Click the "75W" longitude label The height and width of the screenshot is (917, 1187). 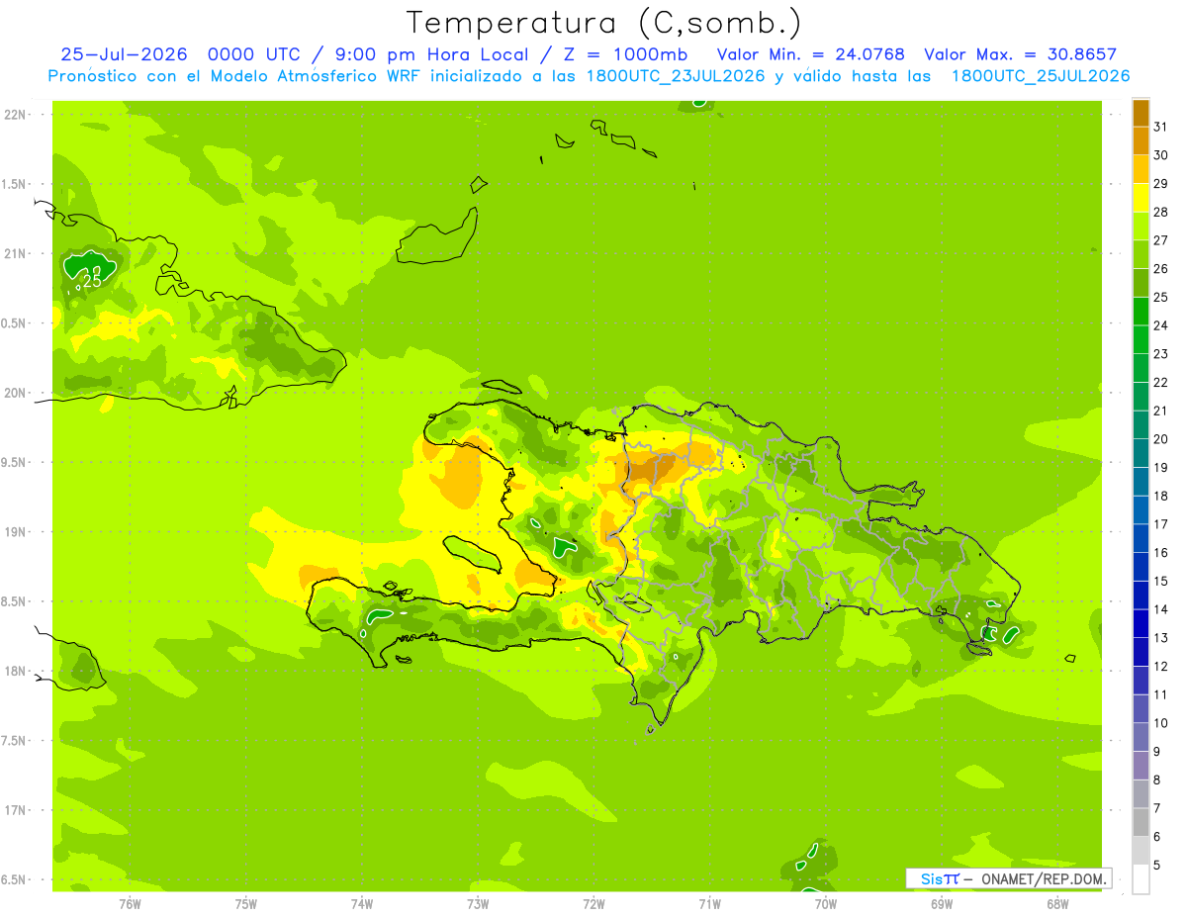pyautogui.click(x=245, y=903)
